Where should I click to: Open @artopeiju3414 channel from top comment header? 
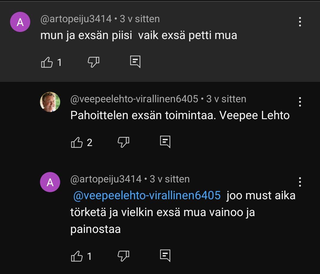tap(76, 19)
